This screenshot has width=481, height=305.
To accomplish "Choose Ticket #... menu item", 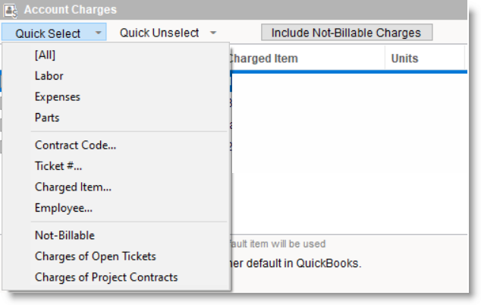I will 58,165.
